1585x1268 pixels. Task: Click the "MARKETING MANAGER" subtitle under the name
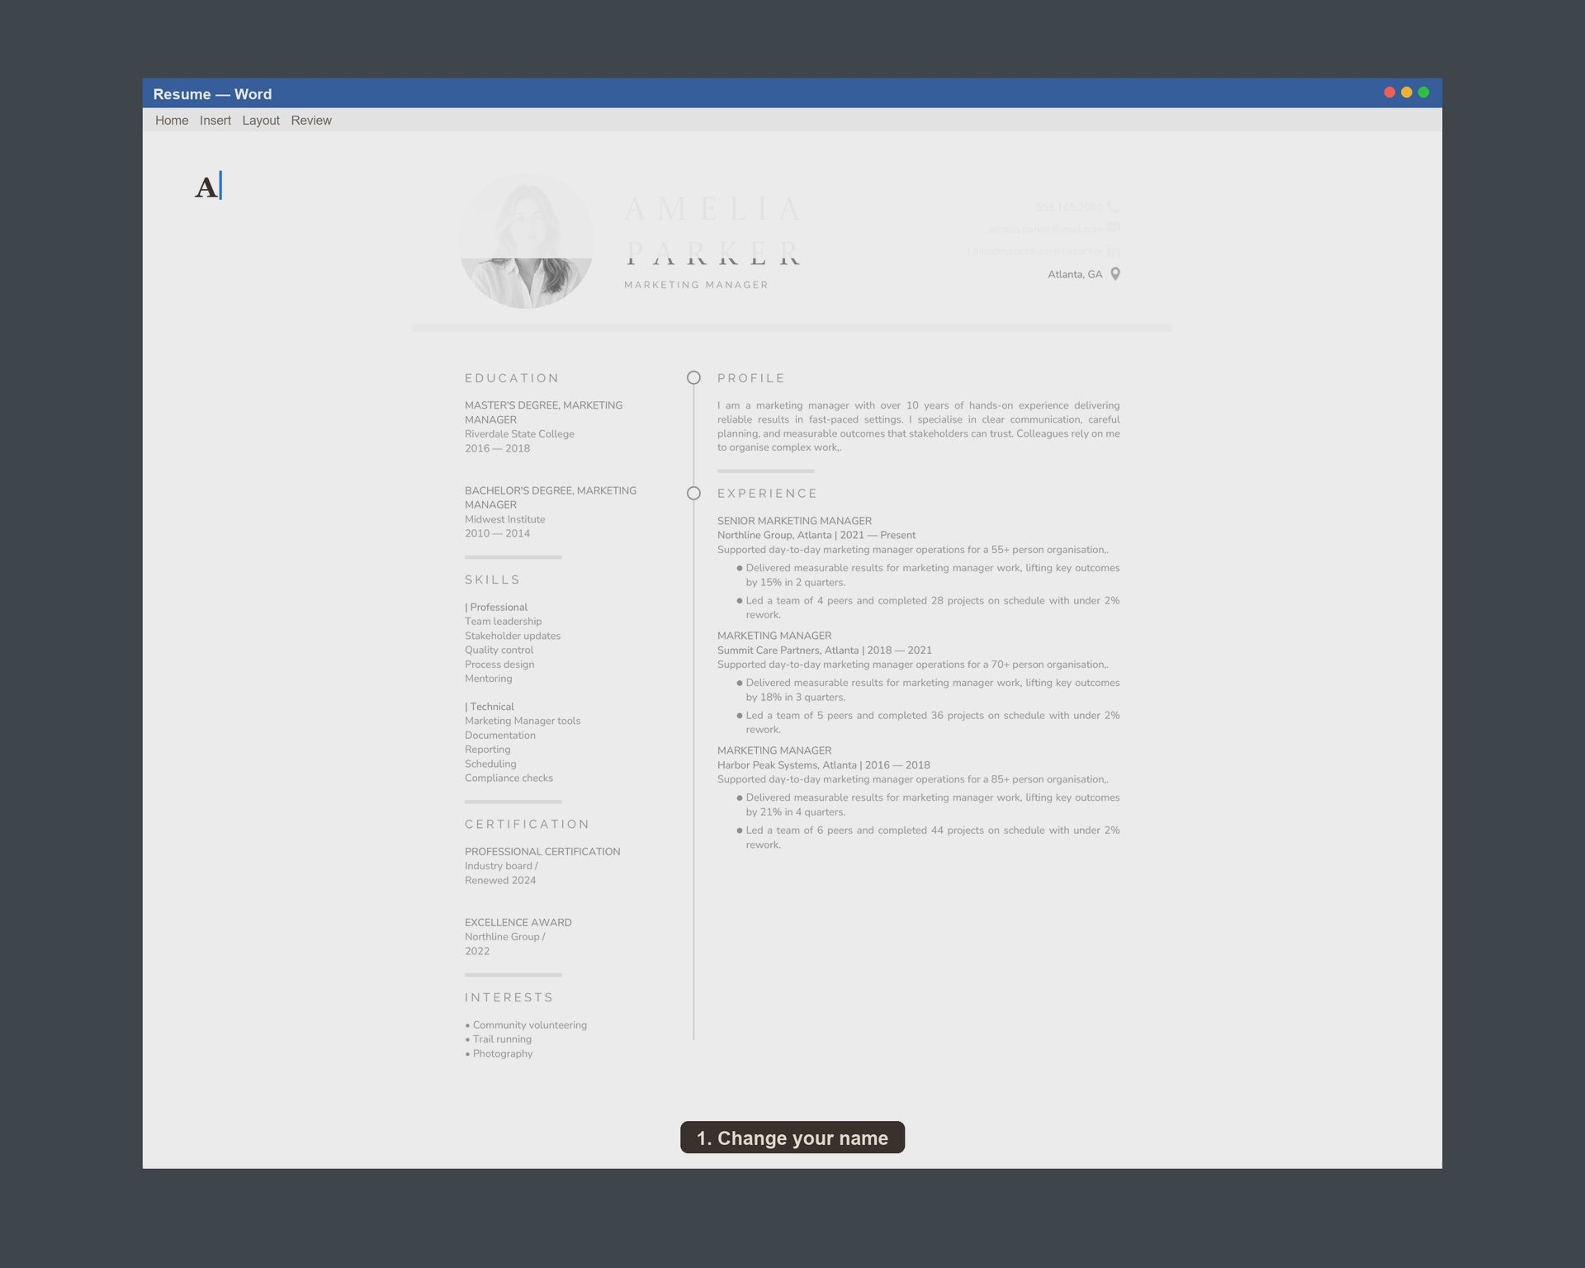click(696, 285)
